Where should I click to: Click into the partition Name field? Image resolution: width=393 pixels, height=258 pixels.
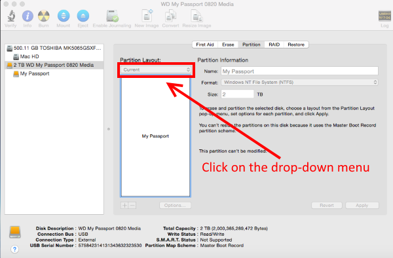[x=299, y=71]
